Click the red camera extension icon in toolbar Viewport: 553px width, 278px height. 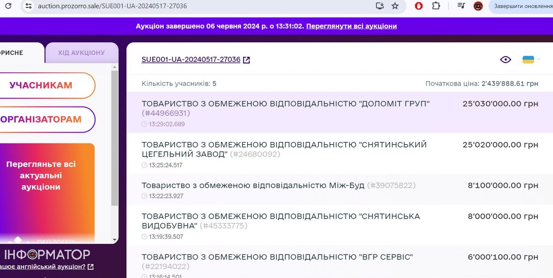[x=478, y=6]
